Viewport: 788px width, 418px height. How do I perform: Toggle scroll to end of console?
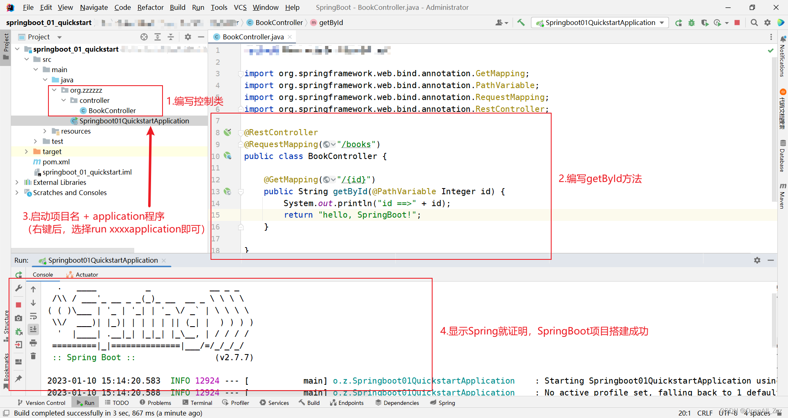click(x=33, y=329)
